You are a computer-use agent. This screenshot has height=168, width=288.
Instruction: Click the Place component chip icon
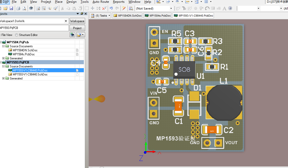230,8
